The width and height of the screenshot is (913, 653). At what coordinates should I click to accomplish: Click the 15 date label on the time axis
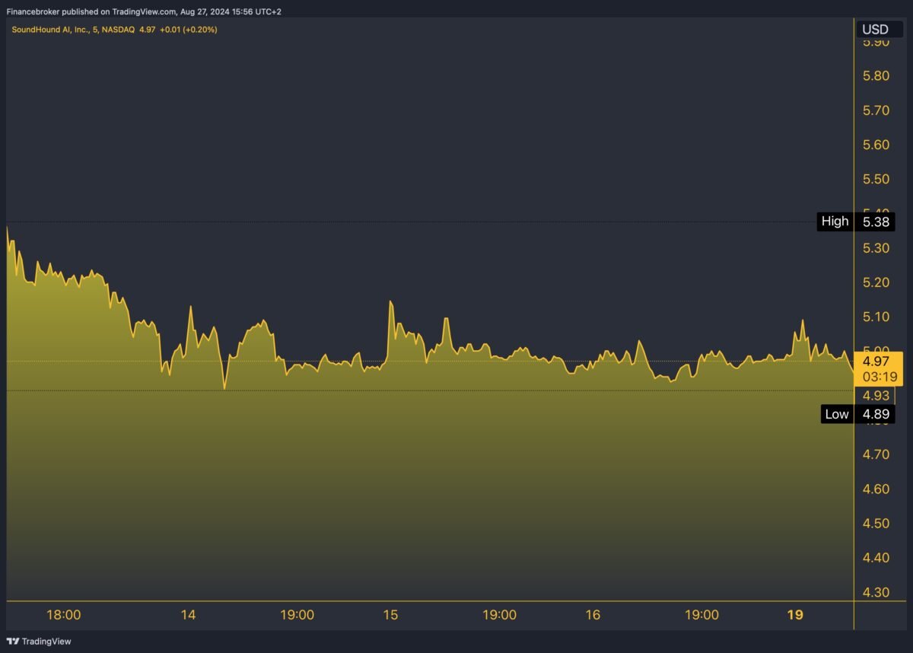tap(390, 615)
